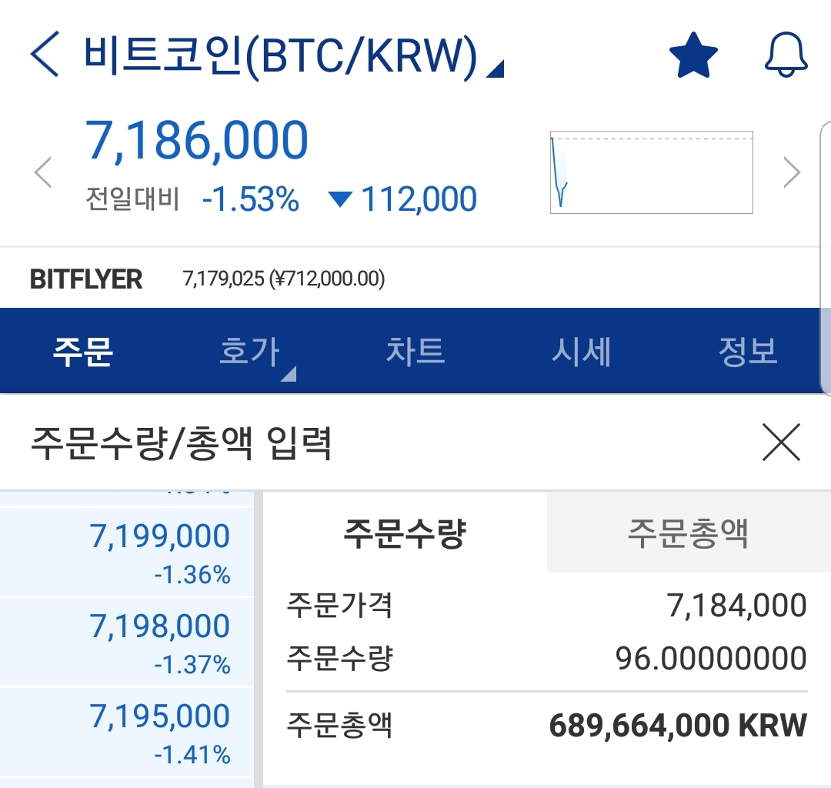Show the next coin with the right chevron
This screenshot has height=788, width=831.
(x=792, y=172)
